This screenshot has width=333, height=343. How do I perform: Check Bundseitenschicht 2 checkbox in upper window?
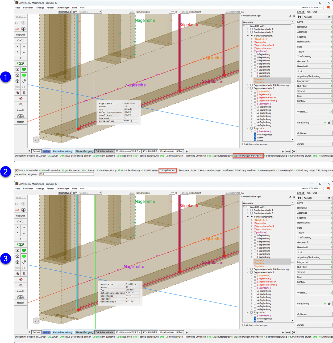pos(251,32)
